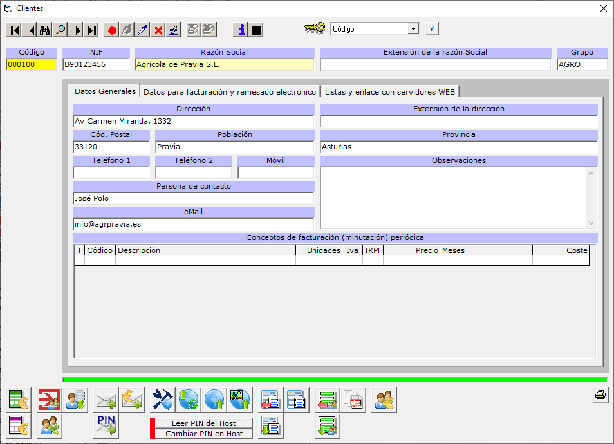Click the red circle new record button
This screenshot has height=444, width=614.
click(112, 30)
